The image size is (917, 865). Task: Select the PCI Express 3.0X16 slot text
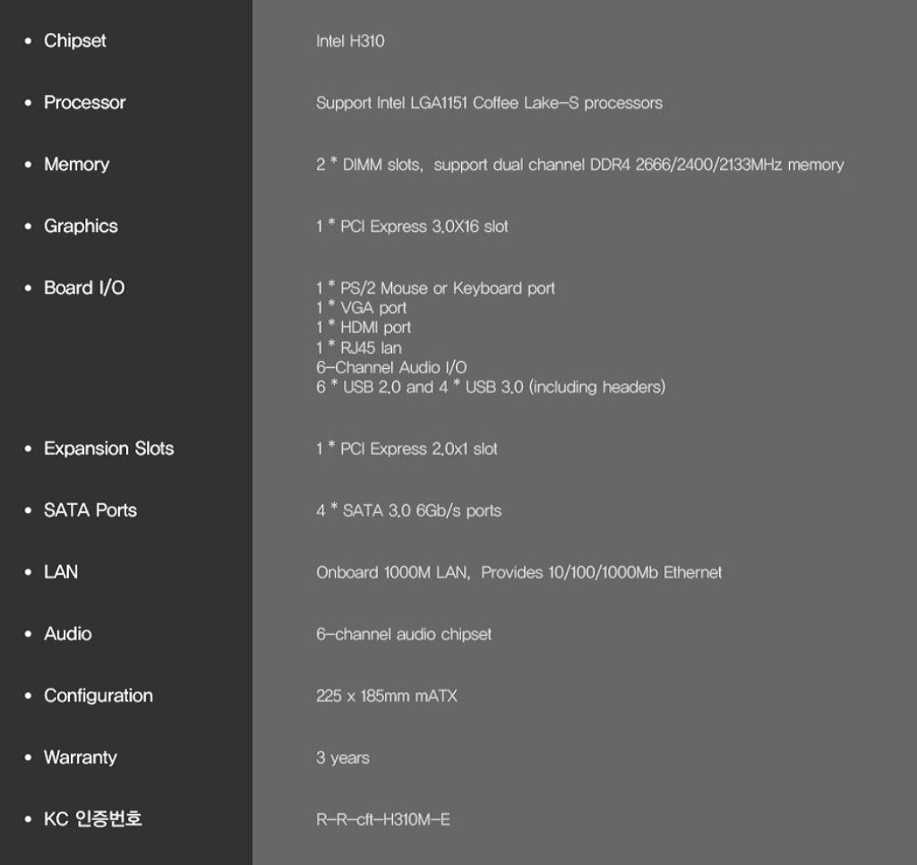[x=412, y=227]
